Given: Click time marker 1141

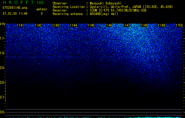Looking at the screenshot, I should (x=20, y=25).
